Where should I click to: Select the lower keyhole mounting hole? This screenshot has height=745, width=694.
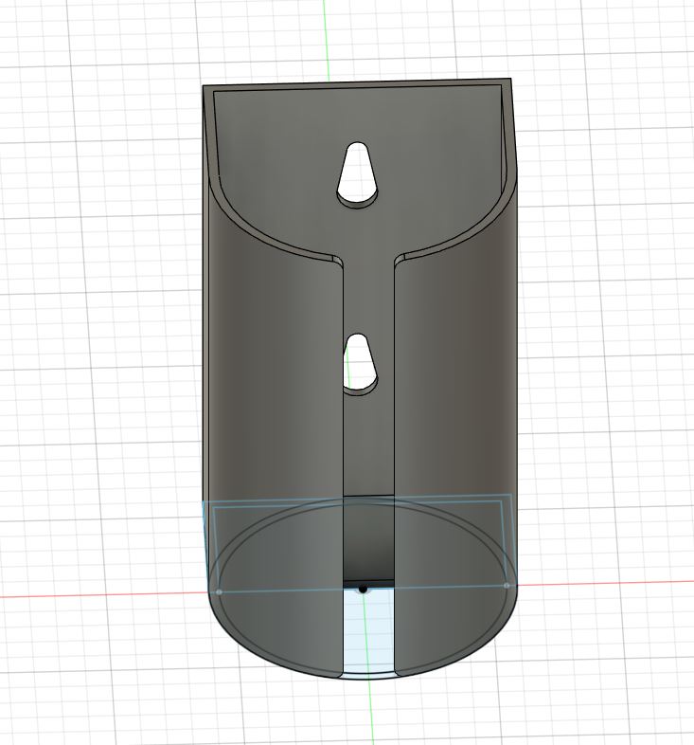coord(361,363)
